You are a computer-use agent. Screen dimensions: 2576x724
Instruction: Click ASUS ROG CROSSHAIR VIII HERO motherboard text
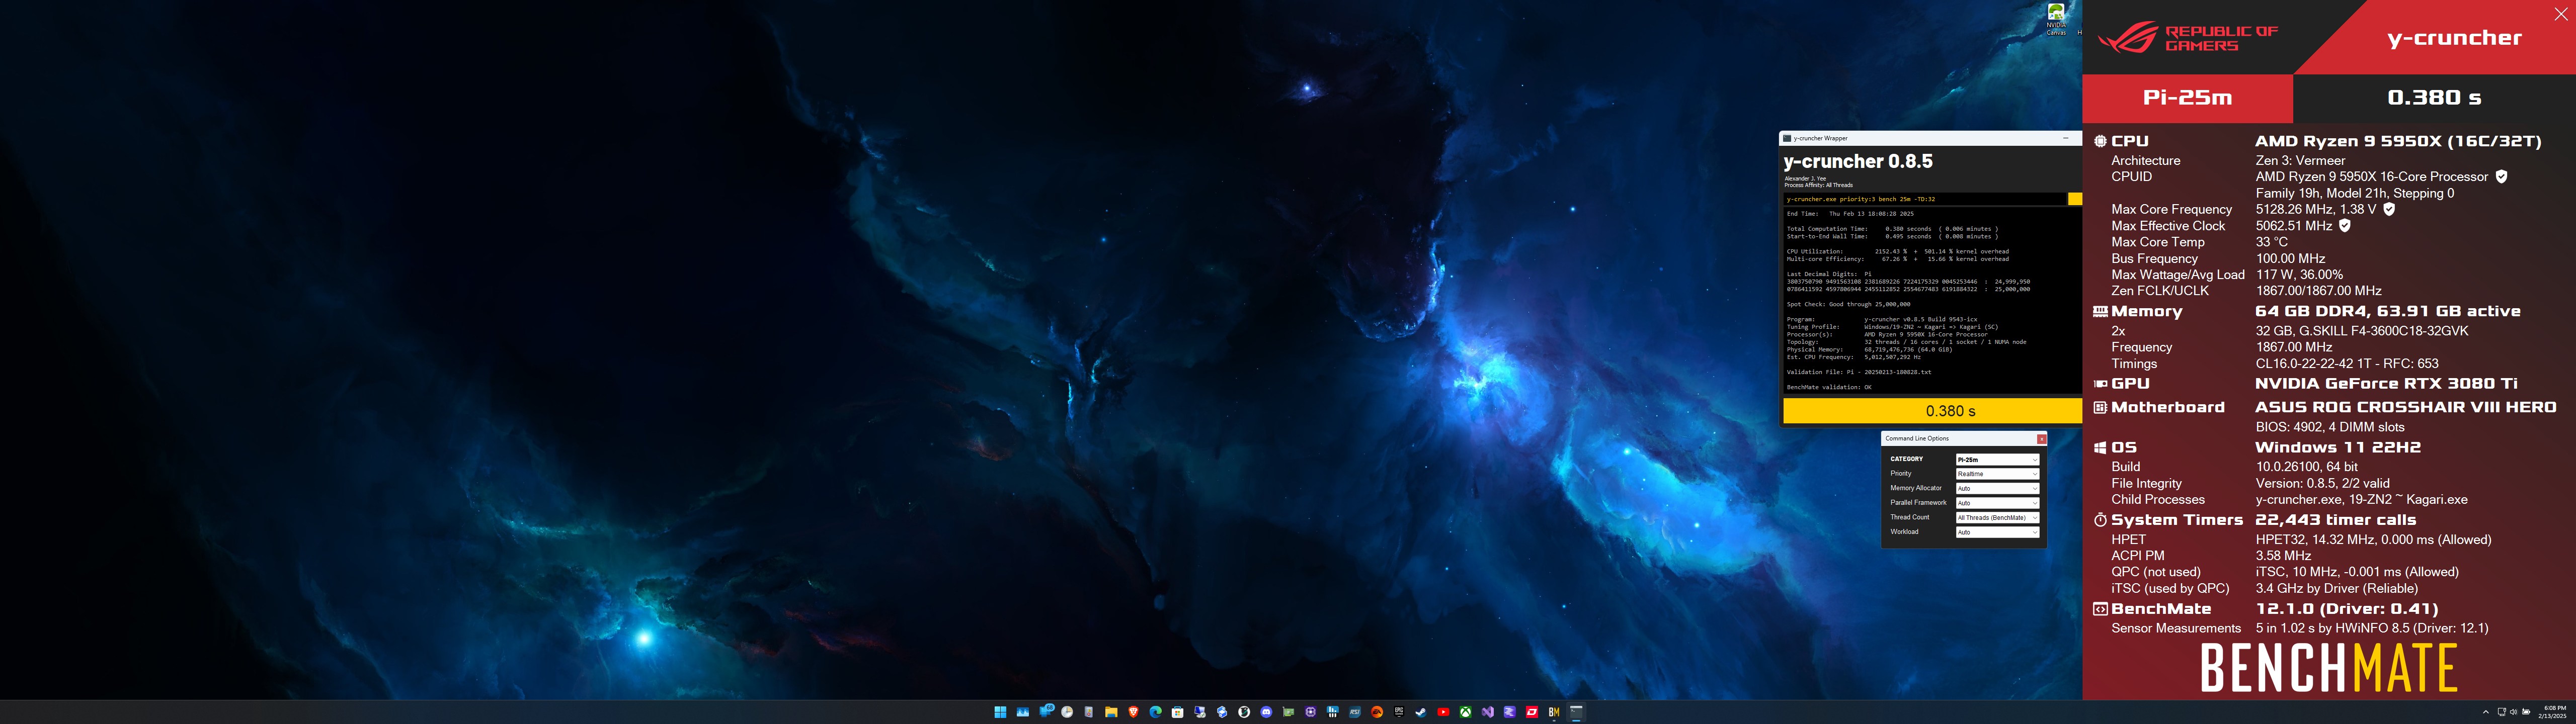[2405, 407]
